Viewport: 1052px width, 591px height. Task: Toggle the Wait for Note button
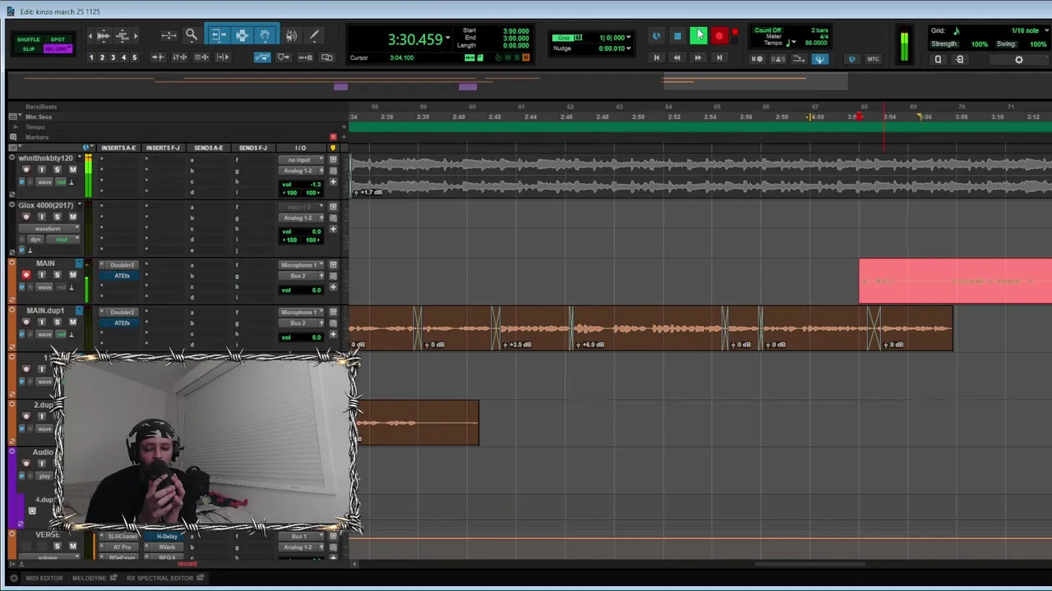(757, 59)
